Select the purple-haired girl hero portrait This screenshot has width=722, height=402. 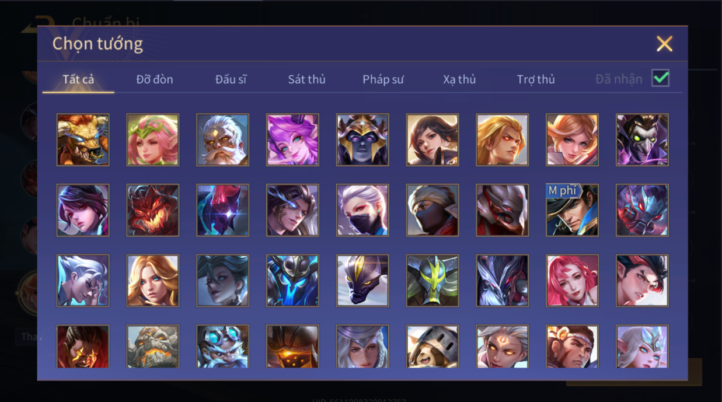292,140
